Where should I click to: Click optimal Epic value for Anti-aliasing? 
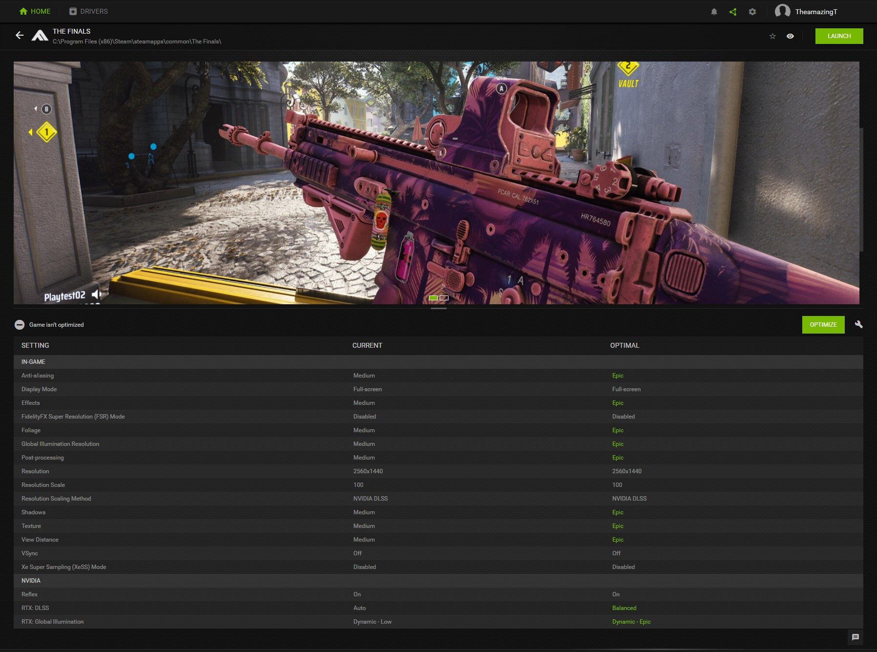[618, 376]
